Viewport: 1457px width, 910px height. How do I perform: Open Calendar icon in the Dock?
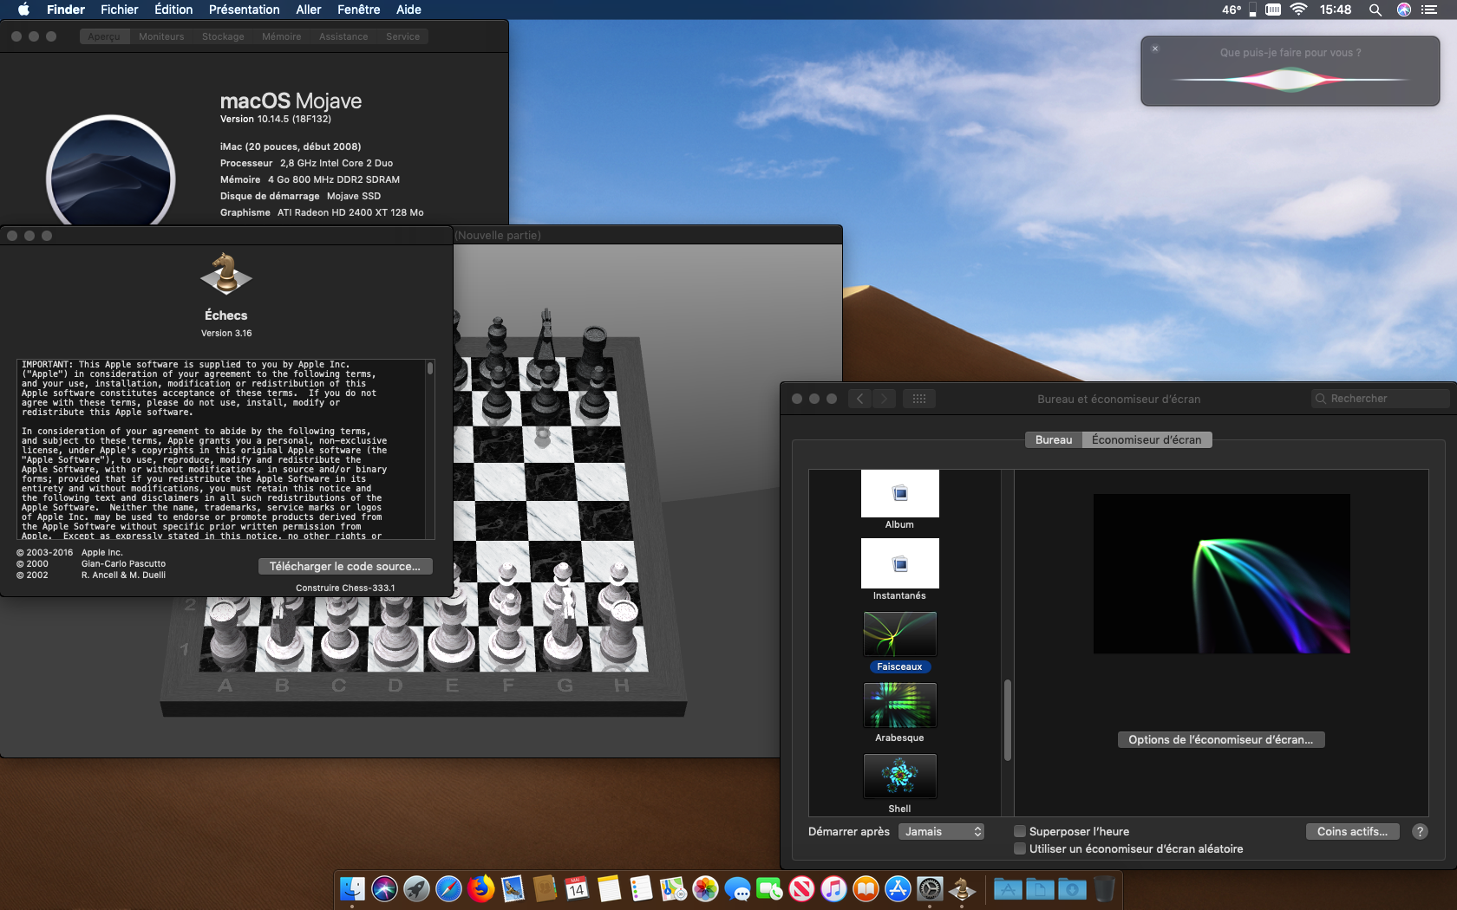(577, 888)
